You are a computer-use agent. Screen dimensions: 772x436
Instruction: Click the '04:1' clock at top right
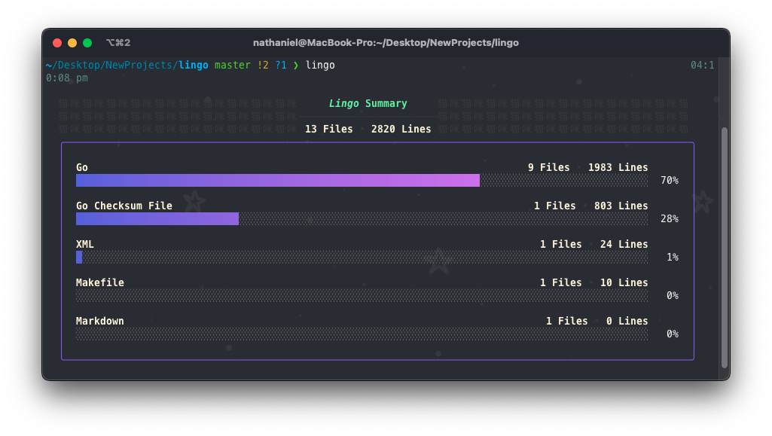[702, 65]
